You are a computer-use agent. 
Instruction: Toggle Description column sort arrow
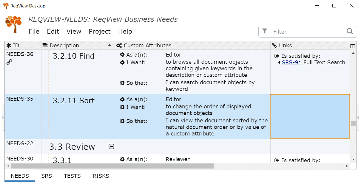tap(109, 45)
